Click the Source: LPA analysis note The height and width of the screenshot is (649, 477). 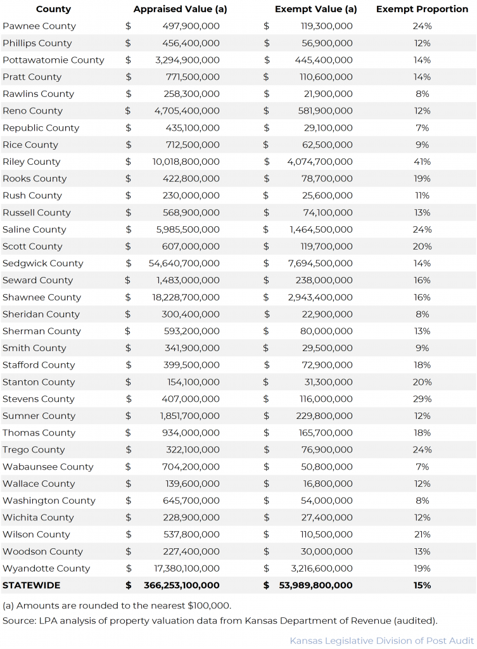tap(220, 620)
